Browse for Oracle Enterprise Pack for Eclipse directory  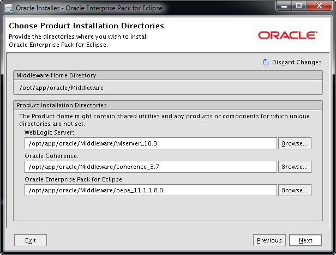[x=295, y=190]
